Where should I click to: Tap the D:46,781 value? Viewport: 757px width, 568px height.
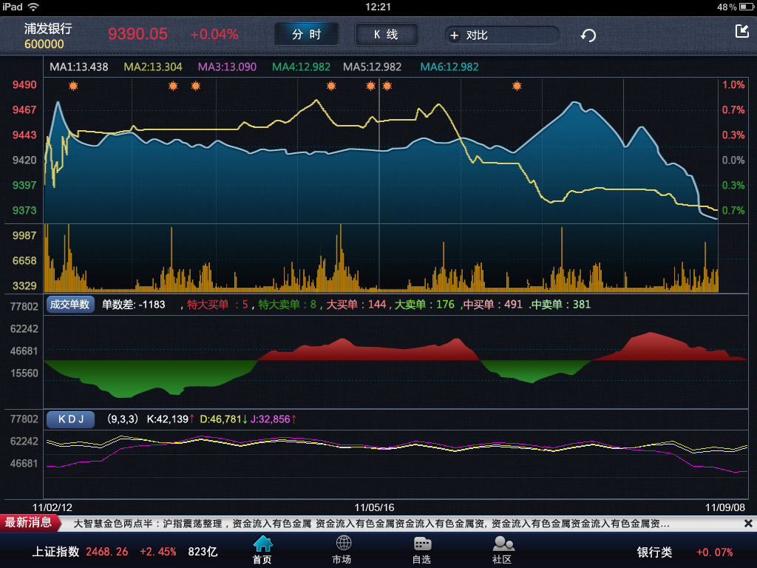coord(223,419)
